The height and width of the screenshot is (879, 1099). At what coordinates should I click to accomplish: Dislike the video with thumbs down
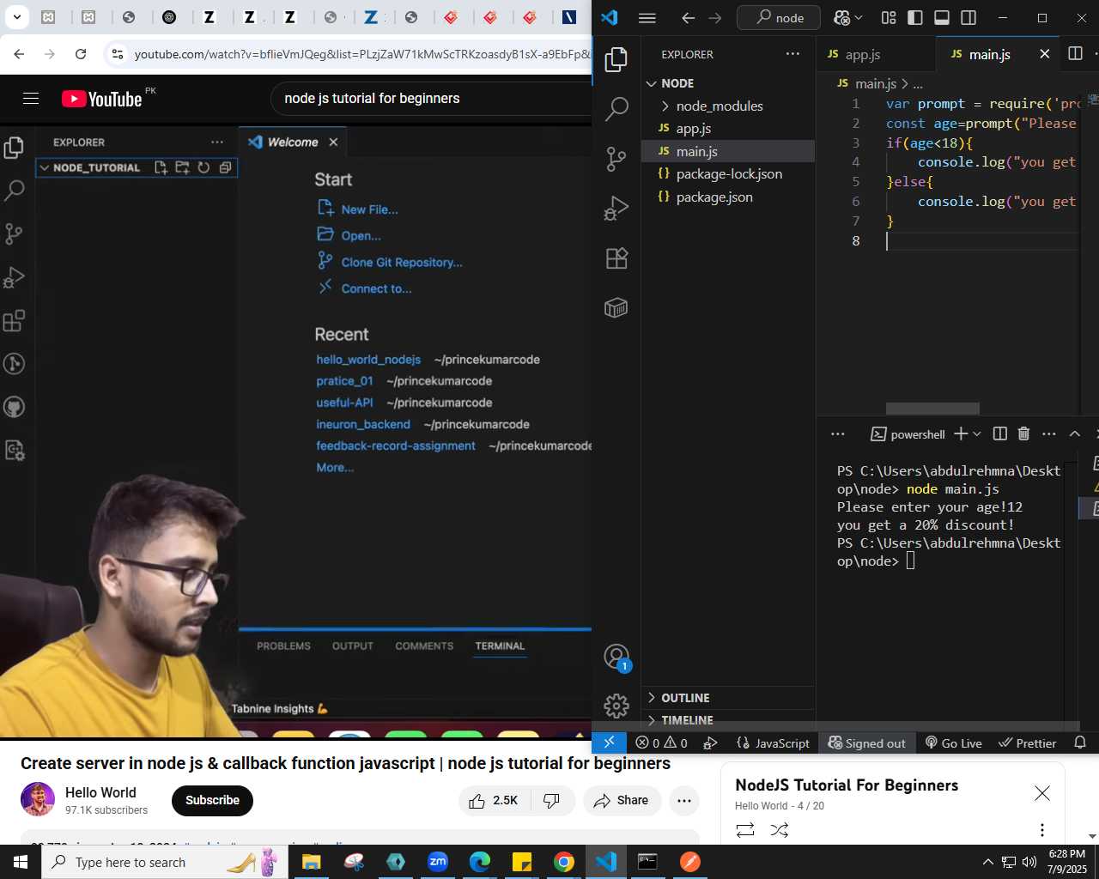[551, 800]
